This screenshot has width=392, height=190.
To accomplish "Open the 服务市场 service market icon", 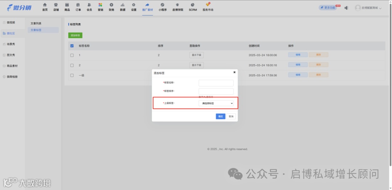I will tap(208, 4).
